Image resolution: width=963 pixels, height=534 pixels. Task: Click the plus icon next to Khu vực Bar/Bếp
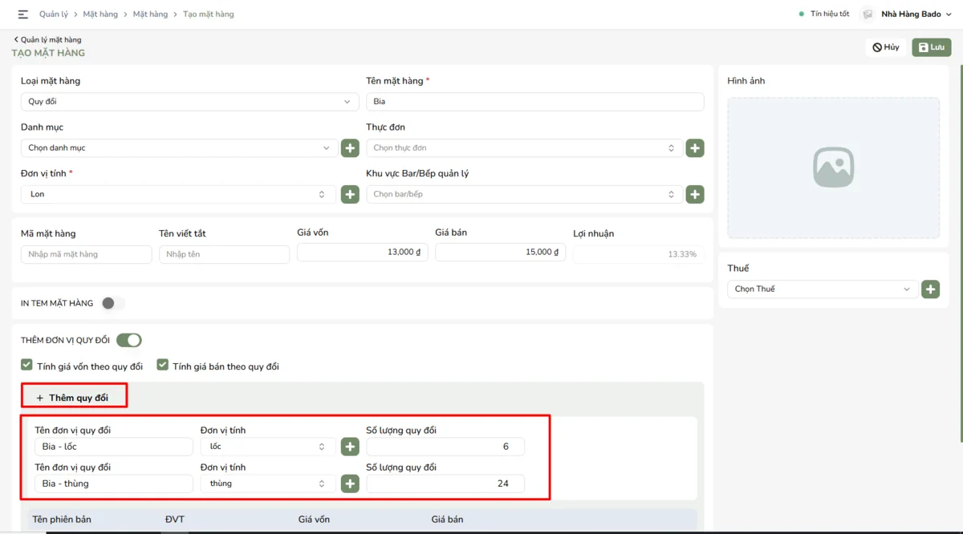click(695, 194)
